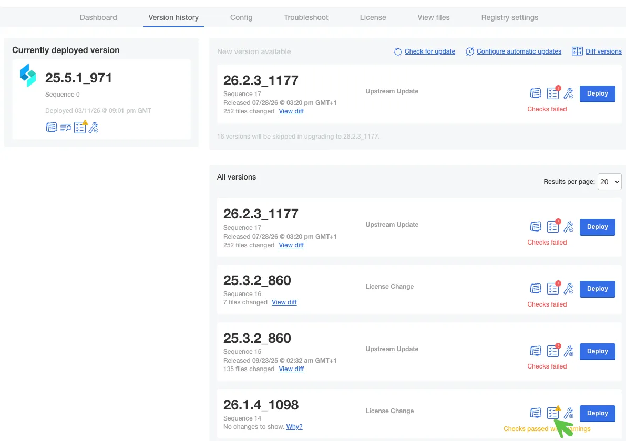Show release notes for Sequence 17 under All versions
The image size is (626, 441).
pos(536,227)
